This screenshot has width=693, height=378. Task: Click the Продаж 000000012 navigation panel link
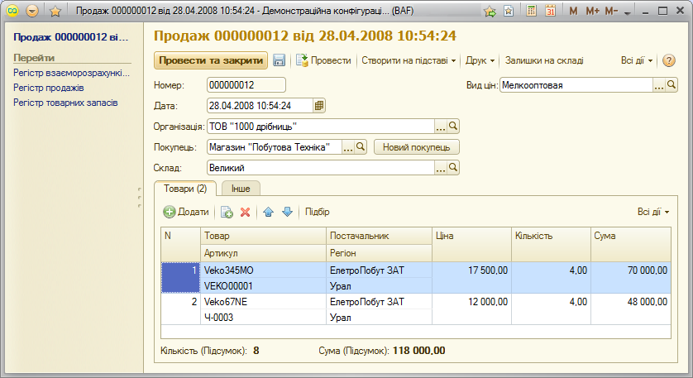click(x=71, y=37)
